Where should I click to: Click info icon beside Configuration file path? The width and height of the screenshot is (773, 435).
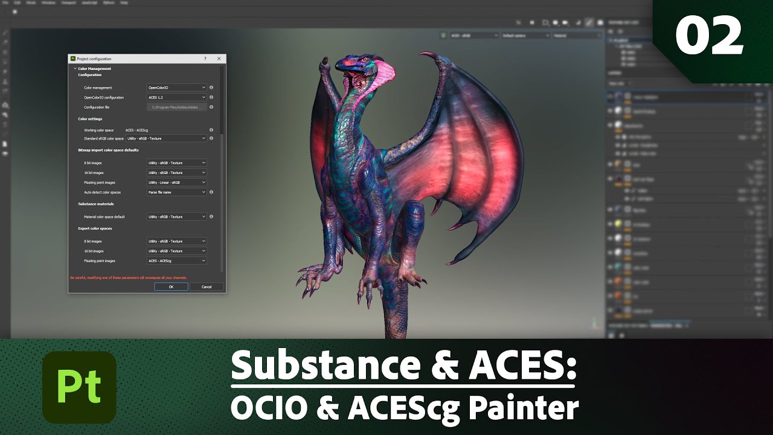pyautogui.click(x=211, y=107)
